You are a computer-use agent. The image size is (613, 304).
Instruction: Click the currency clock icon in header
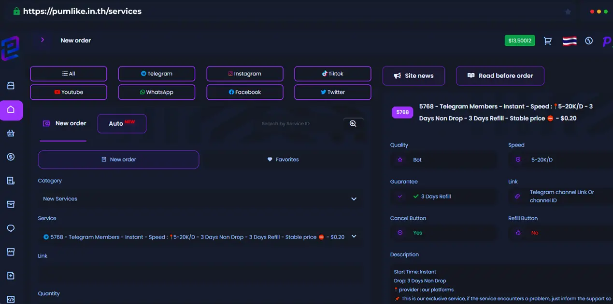tap(588, 41)
